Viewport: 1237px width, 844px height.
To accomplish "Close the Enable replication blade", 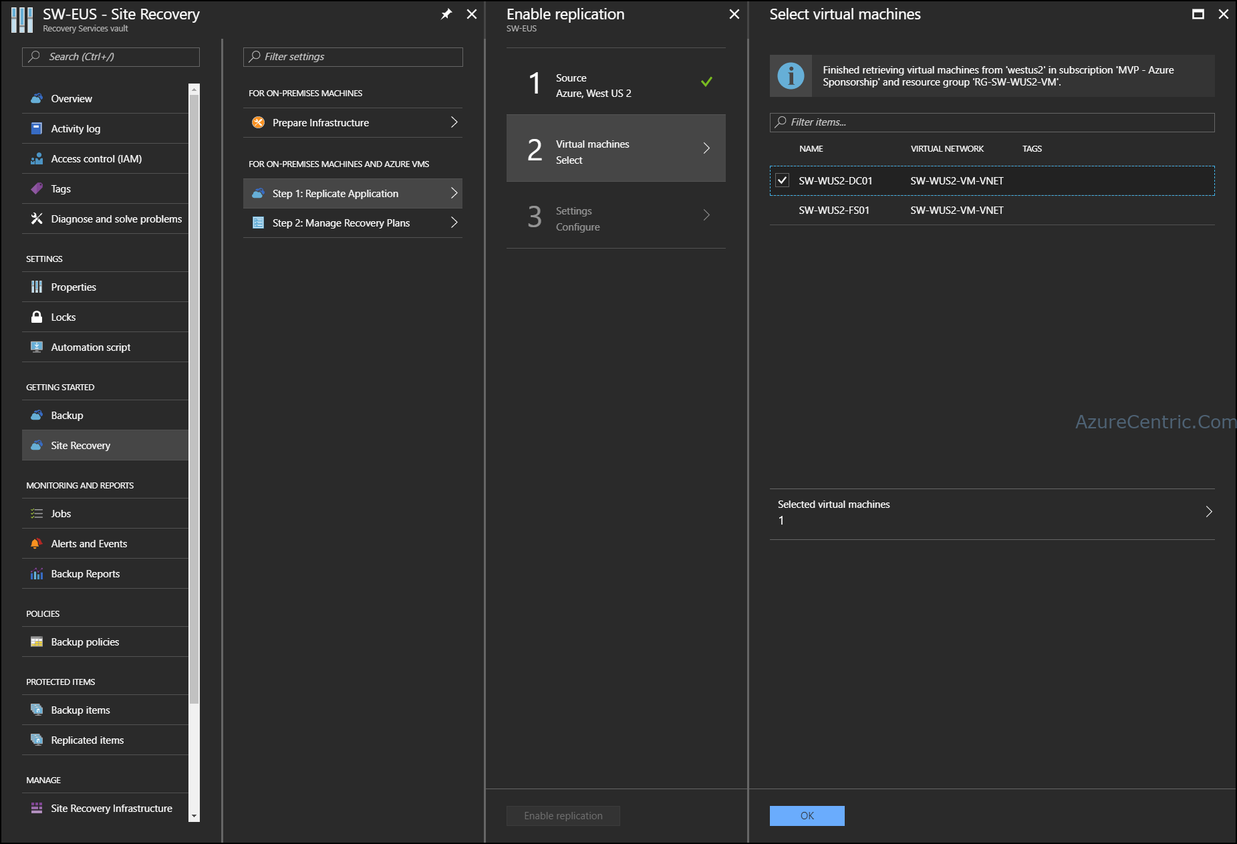I will point(734,14).
